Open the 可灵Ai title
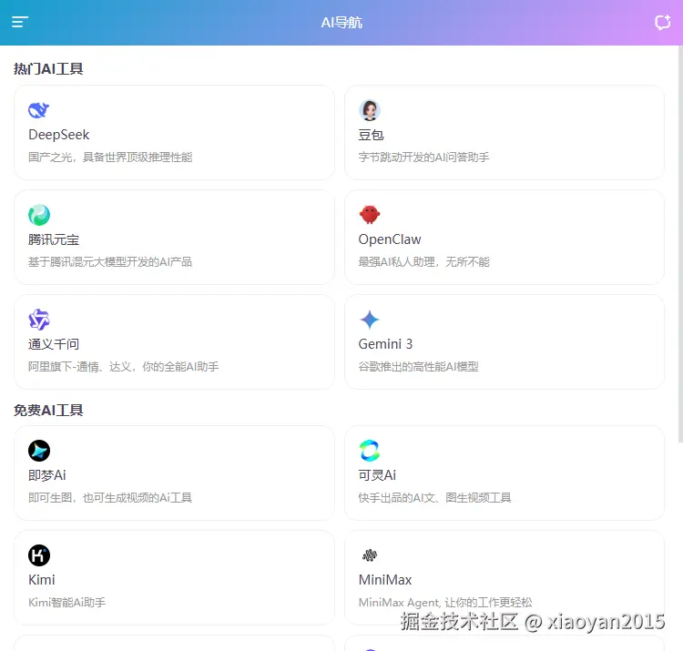683x651 pixels. (377, 475)
